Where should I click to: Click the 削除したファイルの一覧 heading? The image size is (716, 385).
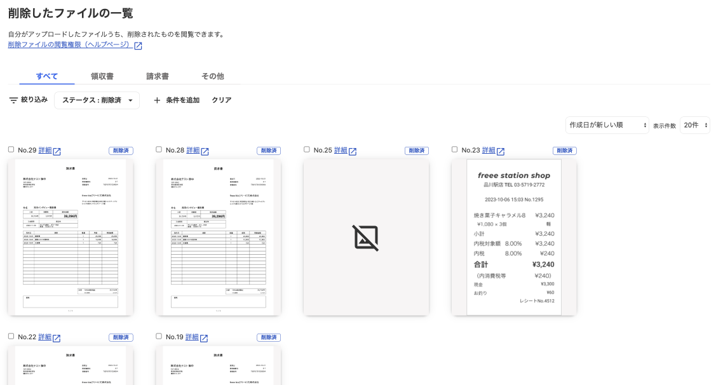(71, 13)
